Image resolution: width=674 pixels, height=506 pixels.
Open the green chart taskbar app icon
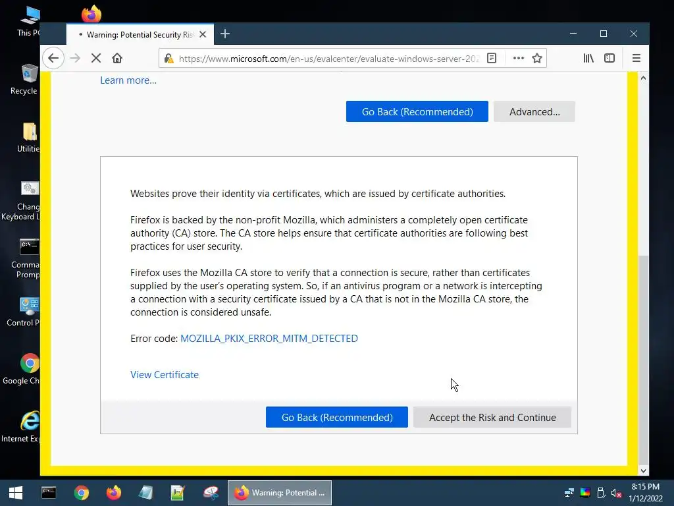(x=178, y=493)
